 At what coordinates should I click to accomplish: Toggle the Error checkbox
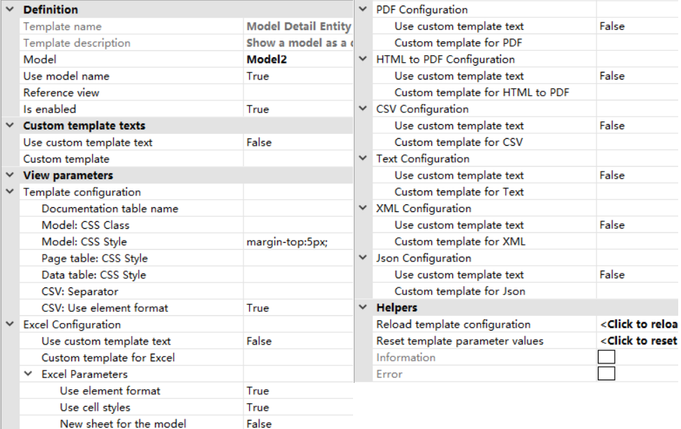[606, 373]
